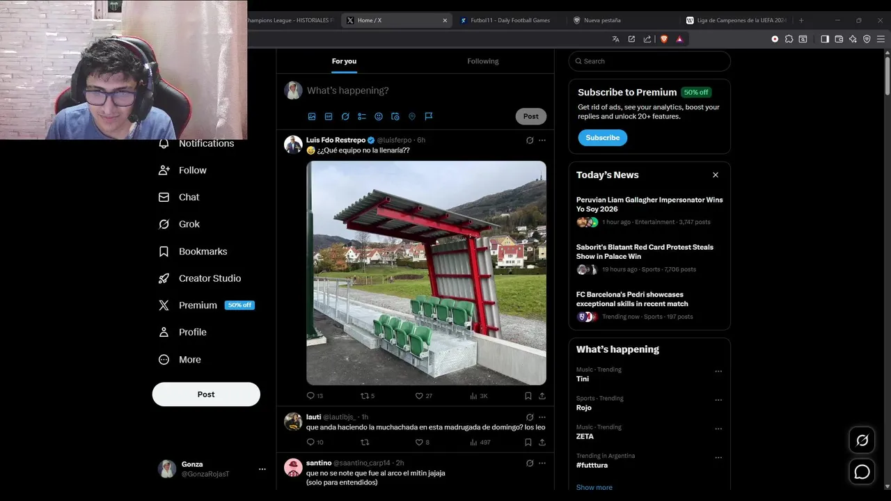This screenshot has height=501, width=891.
Task: Insert a GIF in the composer
Action: (x=329, y=116)
